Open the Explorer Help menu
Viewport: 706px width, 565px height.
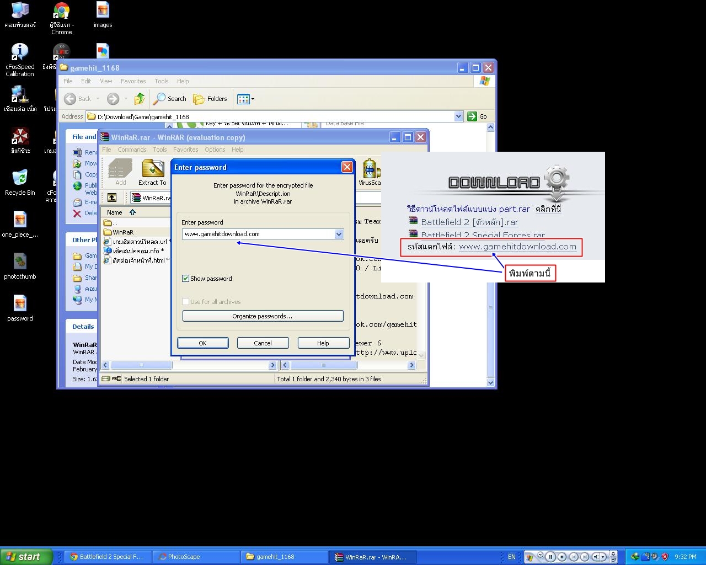pyautogui.click(x=183, y=81)
